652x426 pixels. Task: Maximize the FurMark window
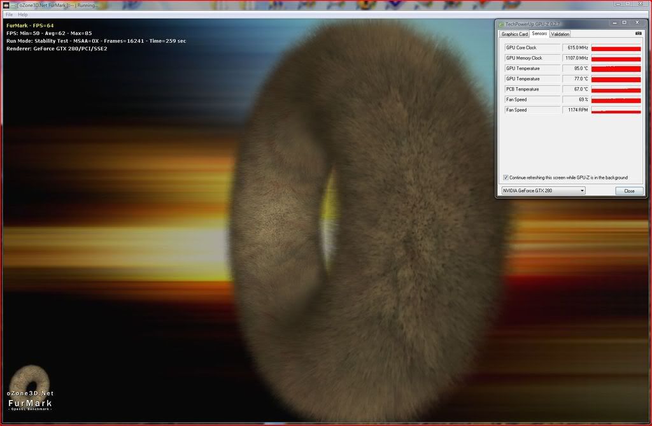628,4
